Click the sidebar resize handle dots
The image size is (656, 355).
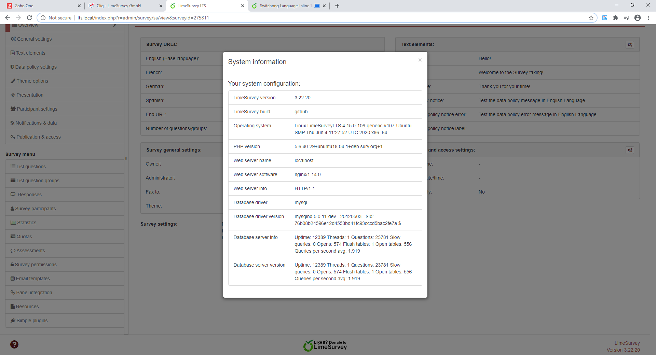pyautogui.click(x=126, y=158)
